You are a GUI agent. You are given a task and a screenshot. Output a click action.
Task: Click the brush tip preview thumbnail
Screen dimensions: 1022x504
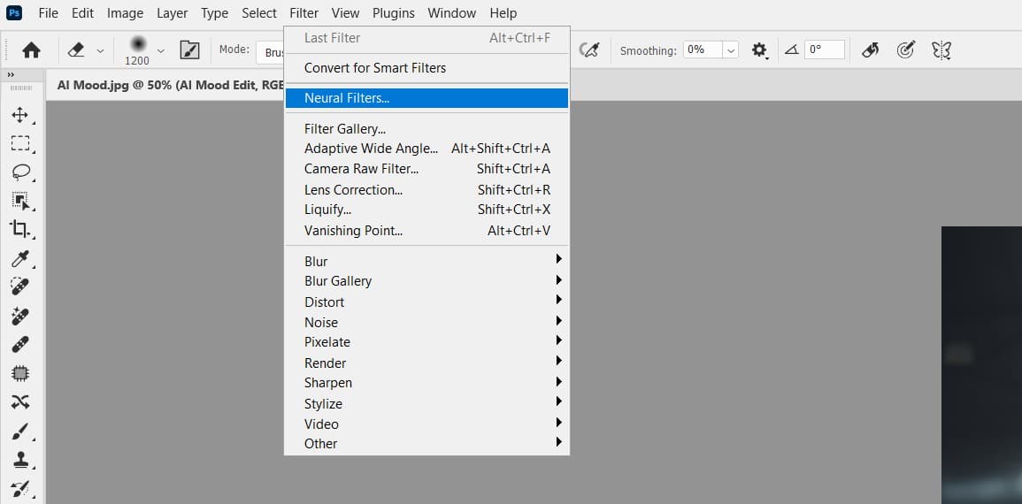pyautogui.click(x=137, y=43)
